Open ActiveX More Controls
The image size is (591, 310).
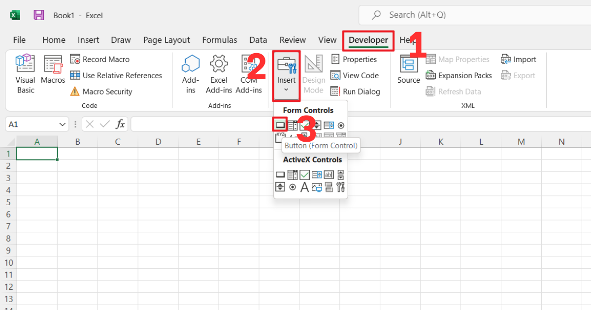(341, 187)
